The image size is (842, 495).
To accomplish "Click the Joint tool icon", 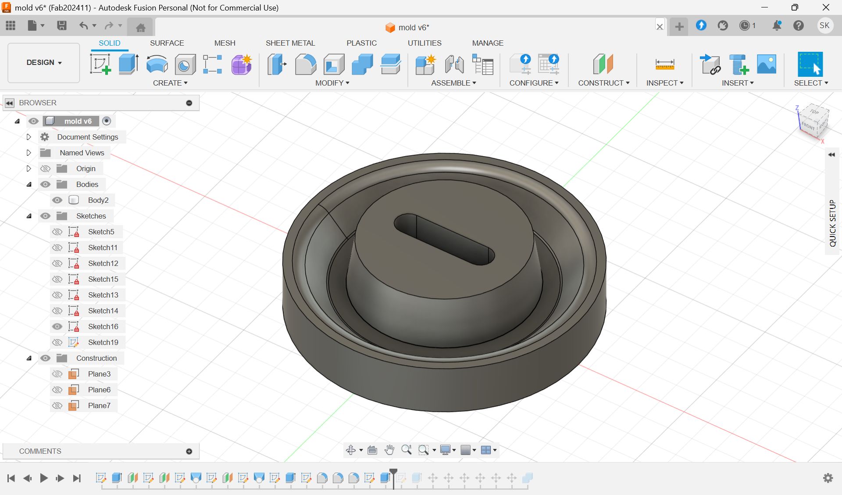I will [454, 64].
